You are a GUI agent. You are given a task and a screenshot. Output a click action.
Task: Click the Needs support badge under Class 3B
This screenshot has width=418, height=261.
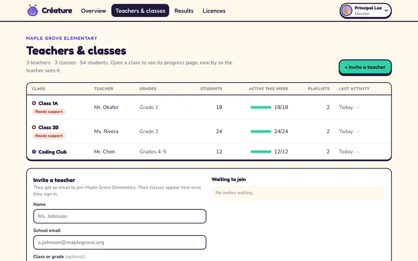pyautogui.click(x=49, y=136)
